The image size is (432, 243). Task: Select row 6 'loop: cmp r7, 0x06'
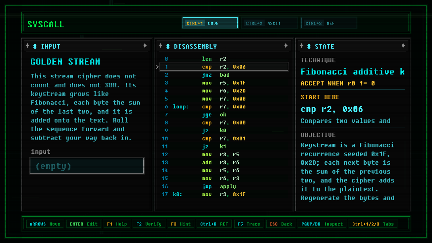click(224, 107)
